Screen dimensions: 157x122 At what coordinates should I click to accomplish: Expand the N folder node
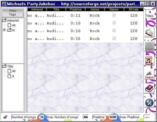click(4, 30)
